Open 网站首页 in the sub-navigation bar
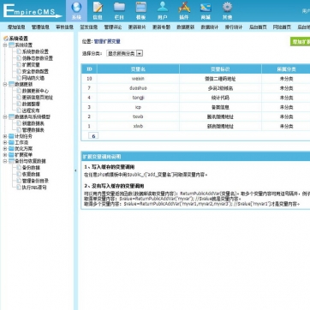 tap(282, 27)
